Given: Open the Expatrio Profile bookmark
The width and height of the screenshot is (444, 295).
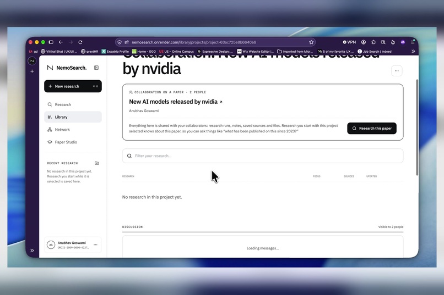Looking at the screenshot, I should click(115, 52).
